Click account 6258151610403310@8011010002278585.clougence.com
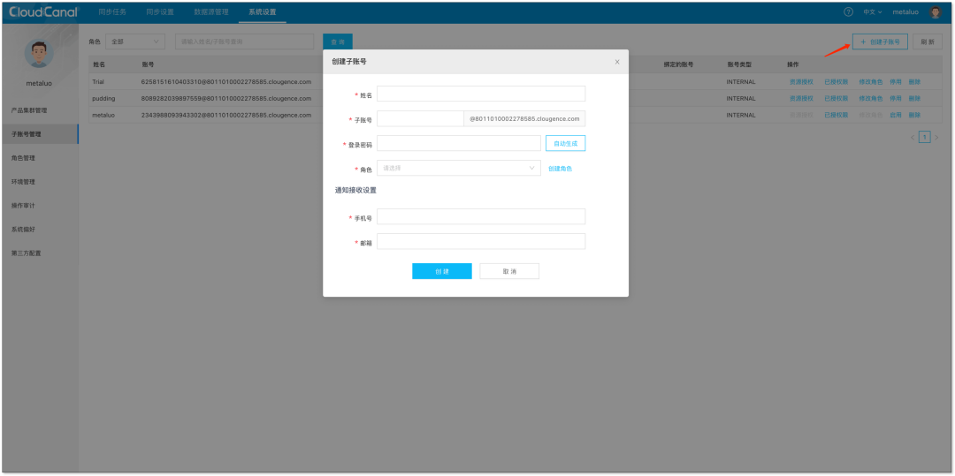The width and height of the screenshot is (955, 476). point(226,81)
